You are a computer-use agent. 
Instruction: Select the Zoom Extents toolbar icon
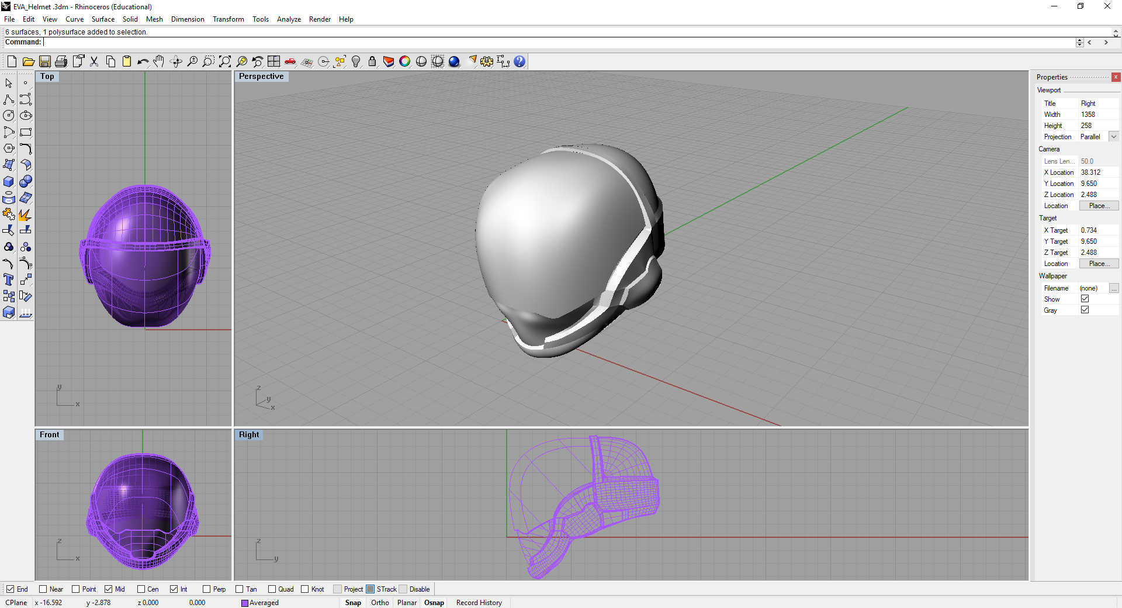(225, 61)
